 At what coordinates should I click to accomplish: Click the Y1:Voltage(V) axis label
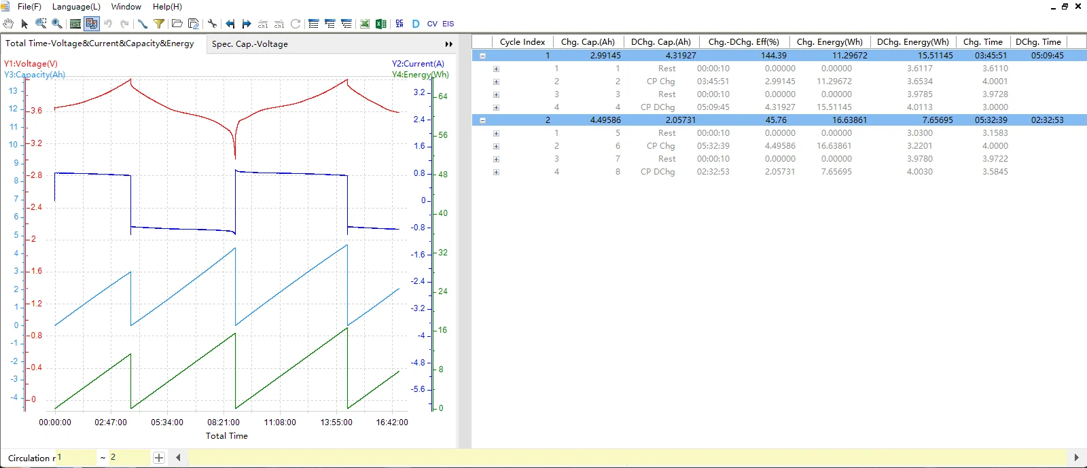pyautogui.click(x=31, y=64)
